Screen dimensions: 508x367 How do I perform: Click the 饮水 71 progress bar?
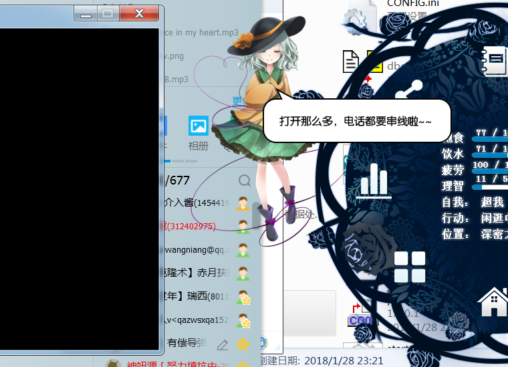click(x=490, y=155)
